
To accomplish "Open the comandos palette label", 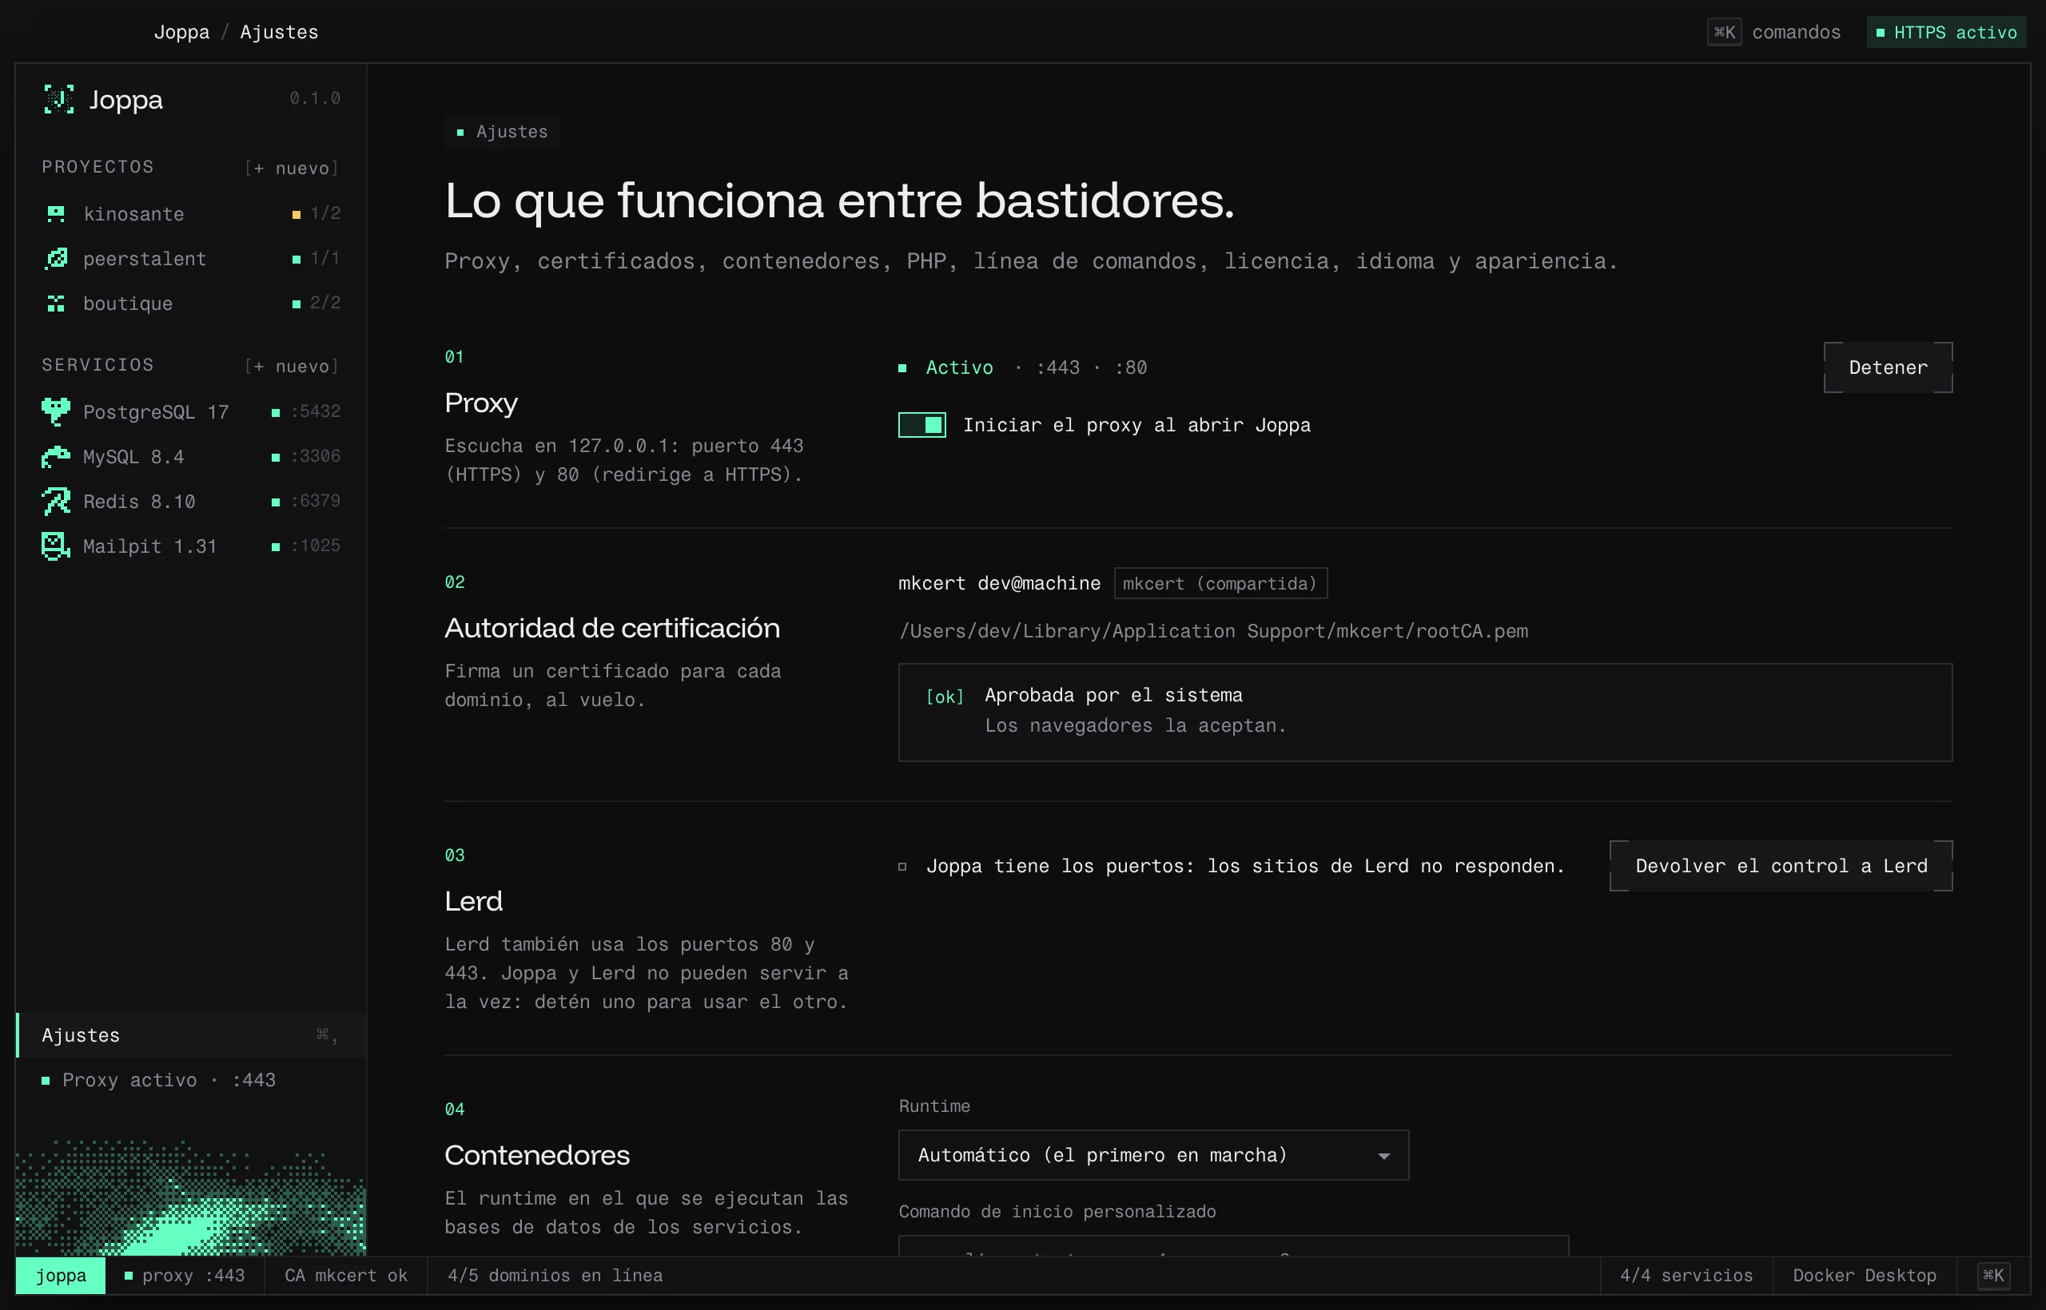I will 1796,32.
